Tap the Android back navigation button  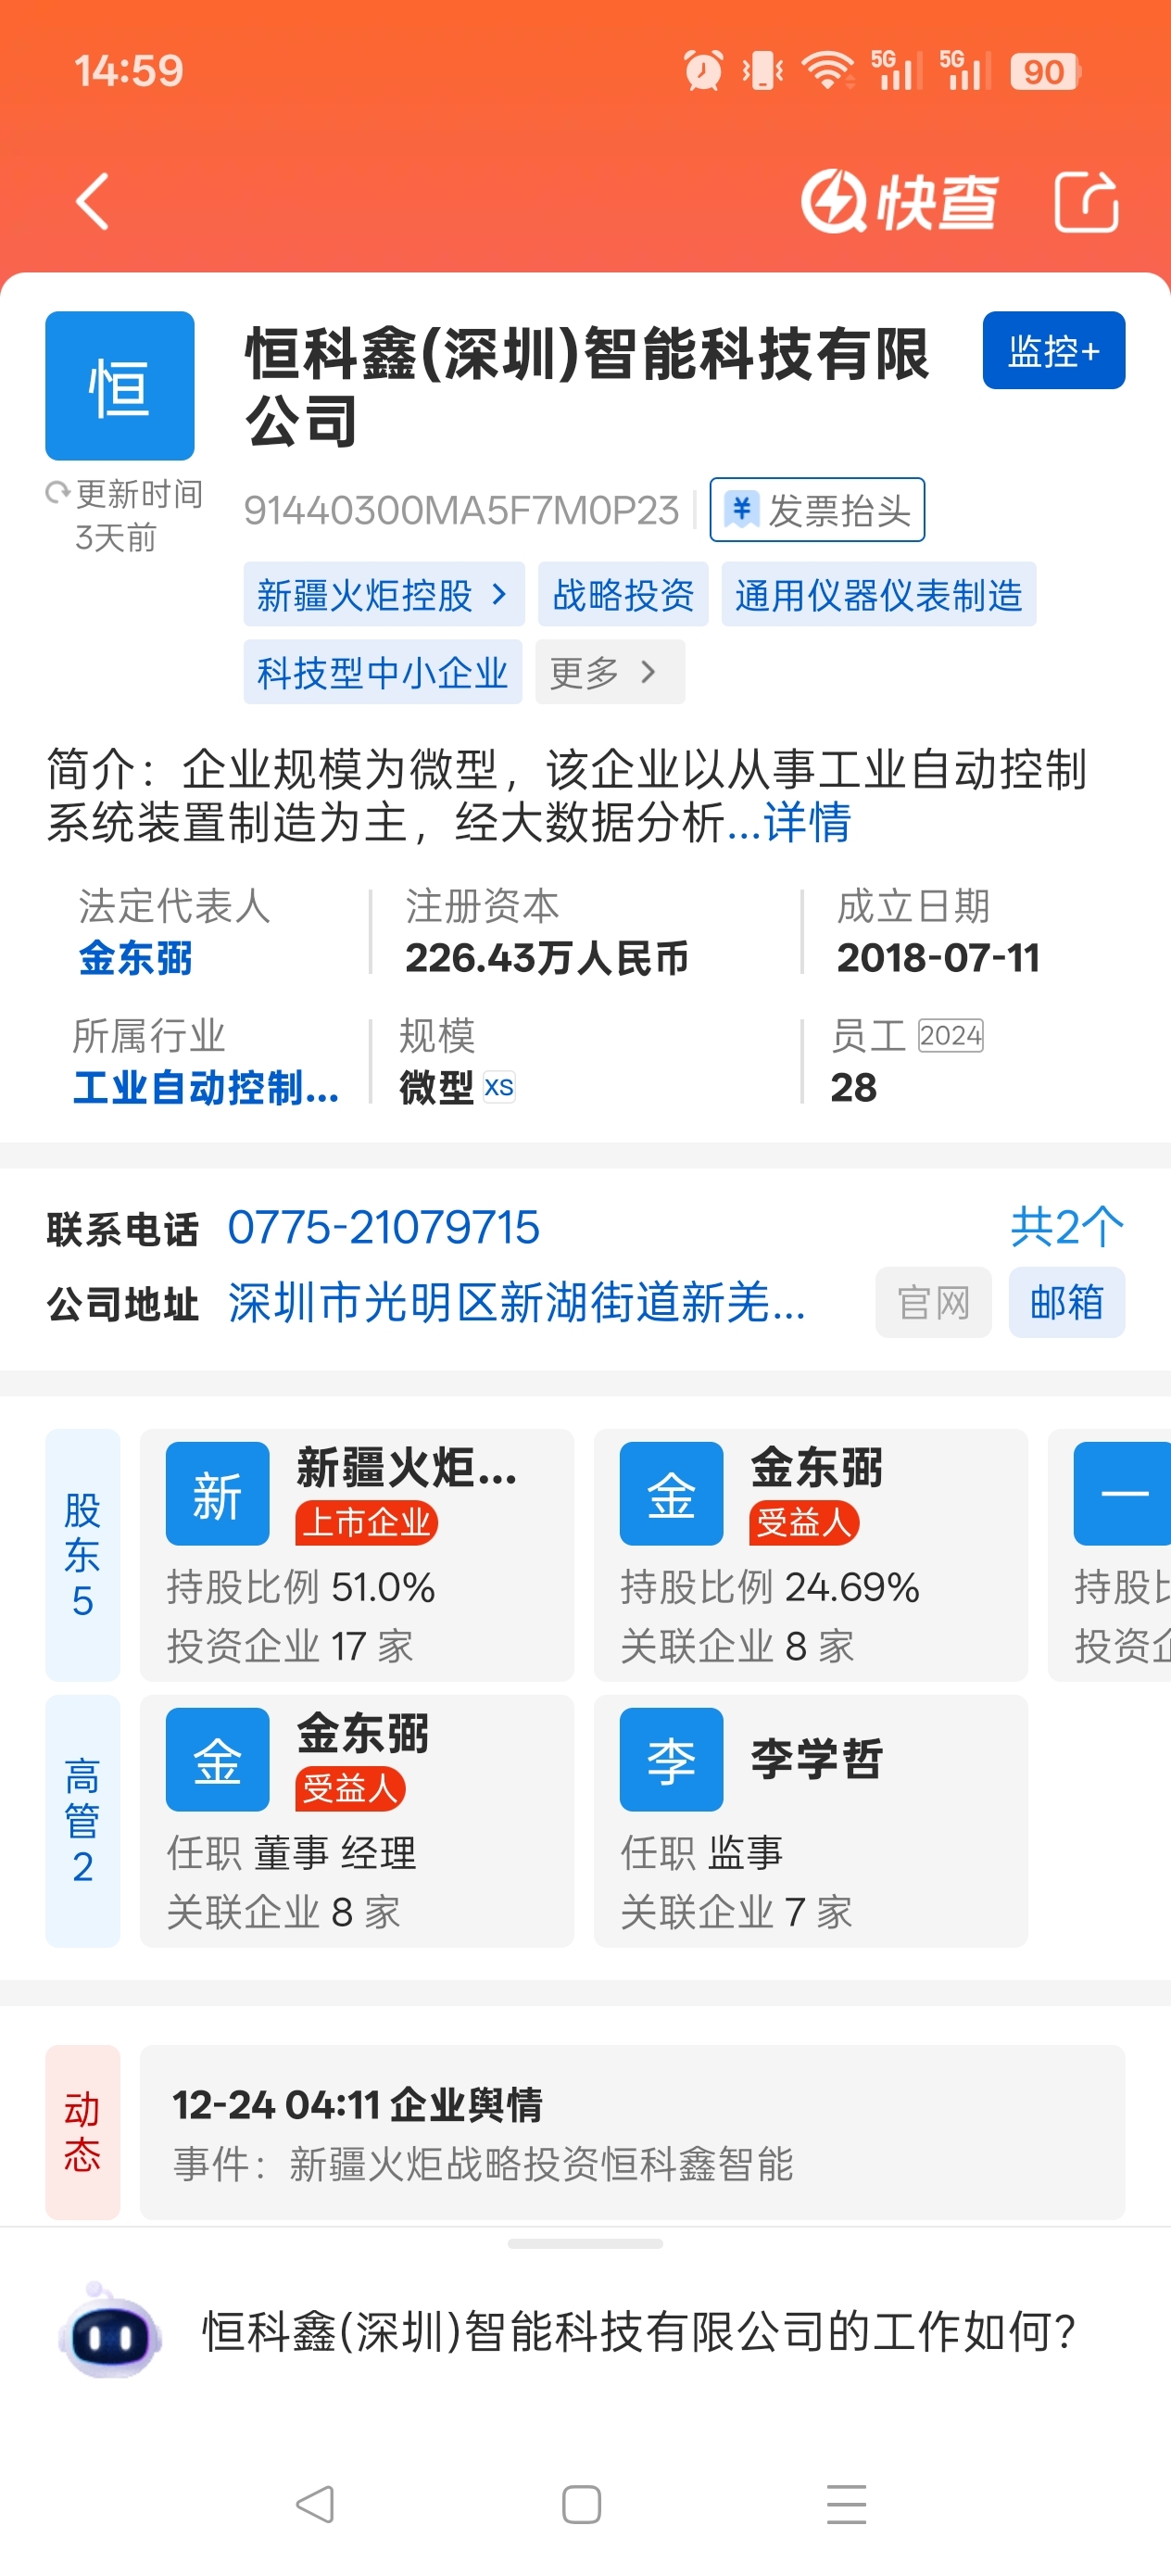(316, 2504)
